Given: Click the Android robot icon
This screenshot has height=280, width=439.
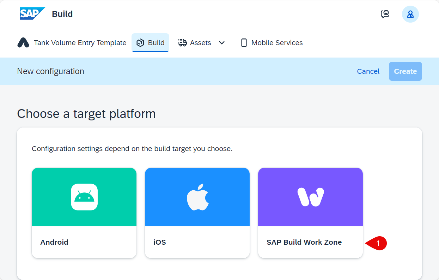Looking at the screenshot, I should (84, 197).
